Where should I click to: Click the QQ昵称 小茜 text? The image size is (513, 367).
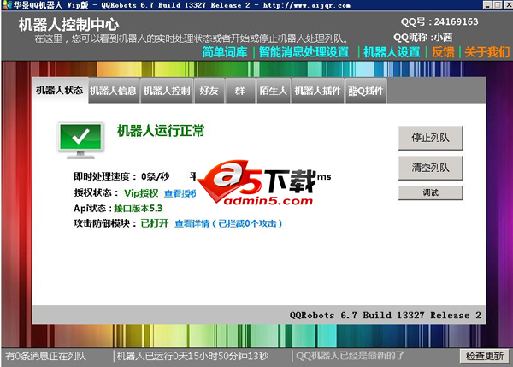(x=423, y=38)
